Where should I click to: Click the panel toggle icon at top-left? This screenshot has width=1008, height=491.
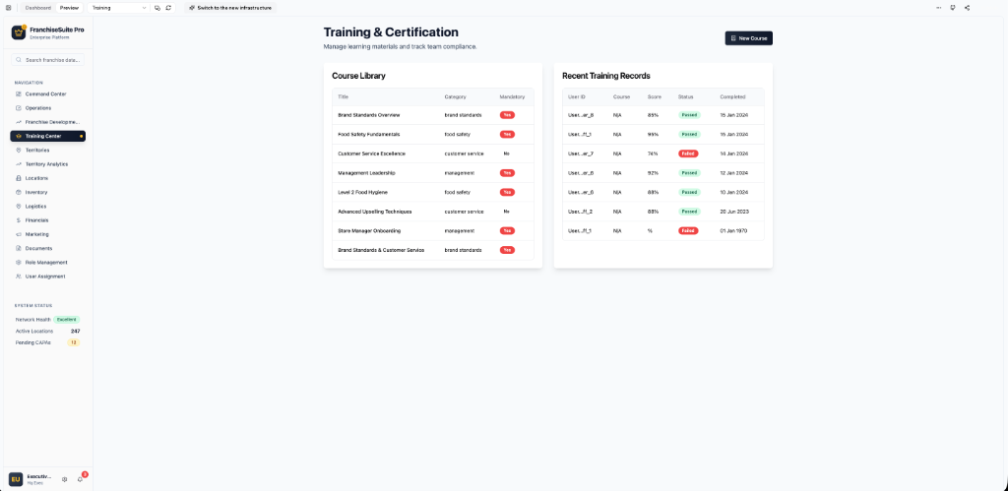(x=8, y=8)
